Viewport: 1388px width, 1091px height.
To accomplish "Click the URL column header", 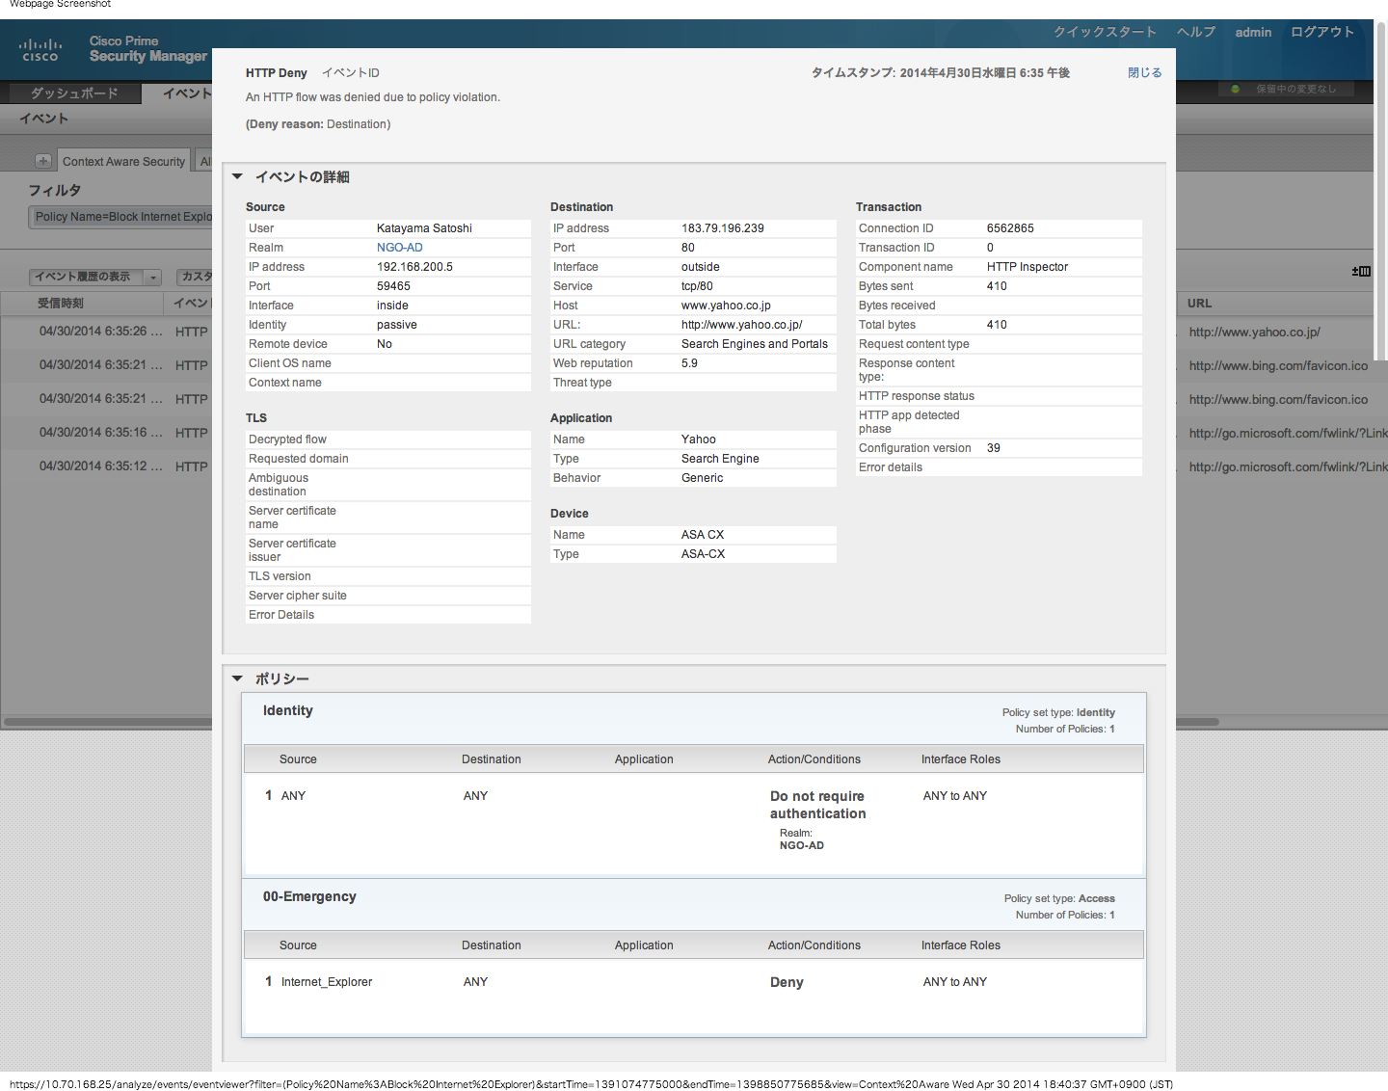I will pyautogui.click(x=1199, y=304).
